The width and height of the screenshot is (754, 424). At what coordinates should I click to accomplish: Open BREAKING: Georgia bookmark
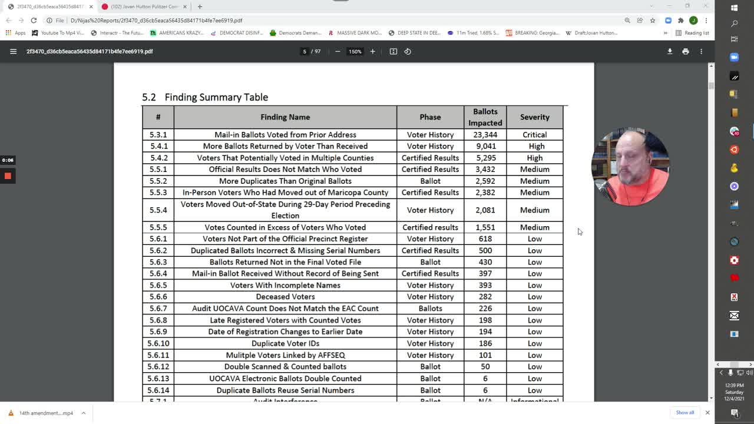click(533, 33)
